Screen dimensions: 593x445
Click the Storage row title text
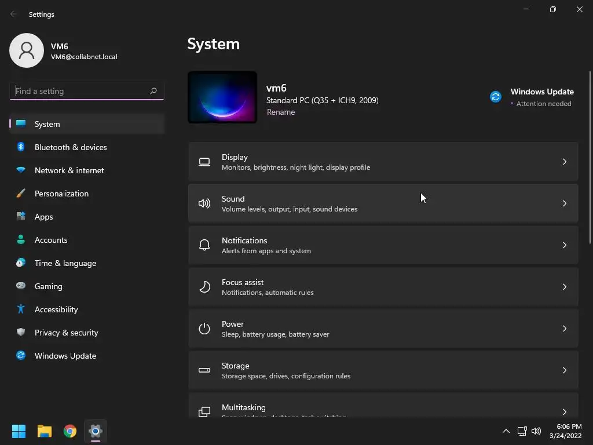[x=235, y=366]
